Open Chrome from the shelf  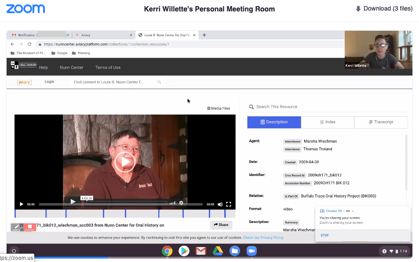click(x=167, y=251)
